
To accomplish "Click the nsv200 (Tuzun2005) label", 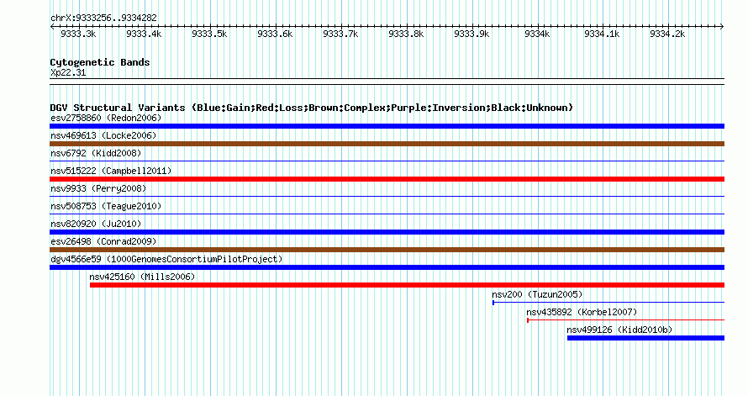I will click(x=537, y=294).
